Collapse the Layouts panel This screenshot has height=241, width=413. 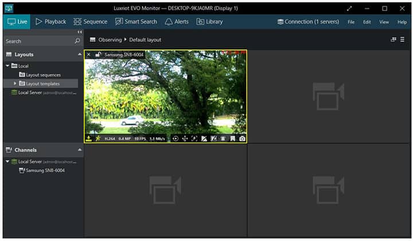coord(79,54)
